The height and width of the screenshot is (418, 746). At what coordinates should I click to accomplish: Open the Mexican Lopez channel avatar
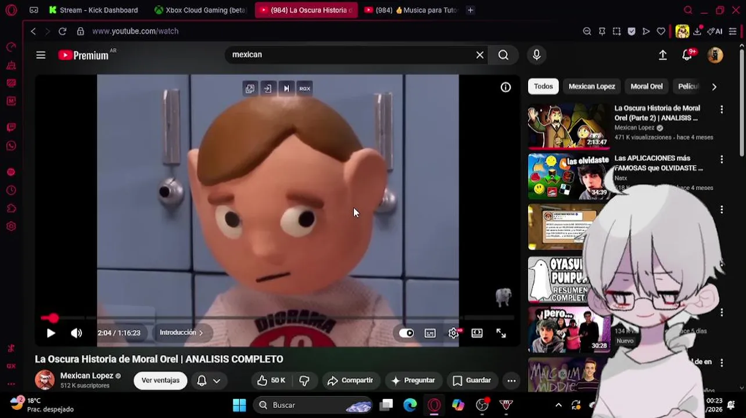(45, 380)
